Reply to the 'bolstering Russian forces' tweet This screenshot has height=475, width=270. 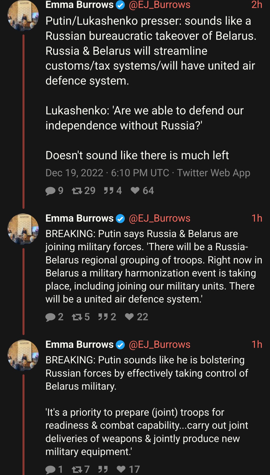[50, 469]
